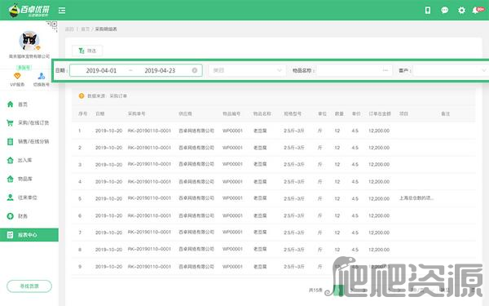Click the 物品名称 item name field
This screenshot has height=306, width=489.
click(355, 70)
